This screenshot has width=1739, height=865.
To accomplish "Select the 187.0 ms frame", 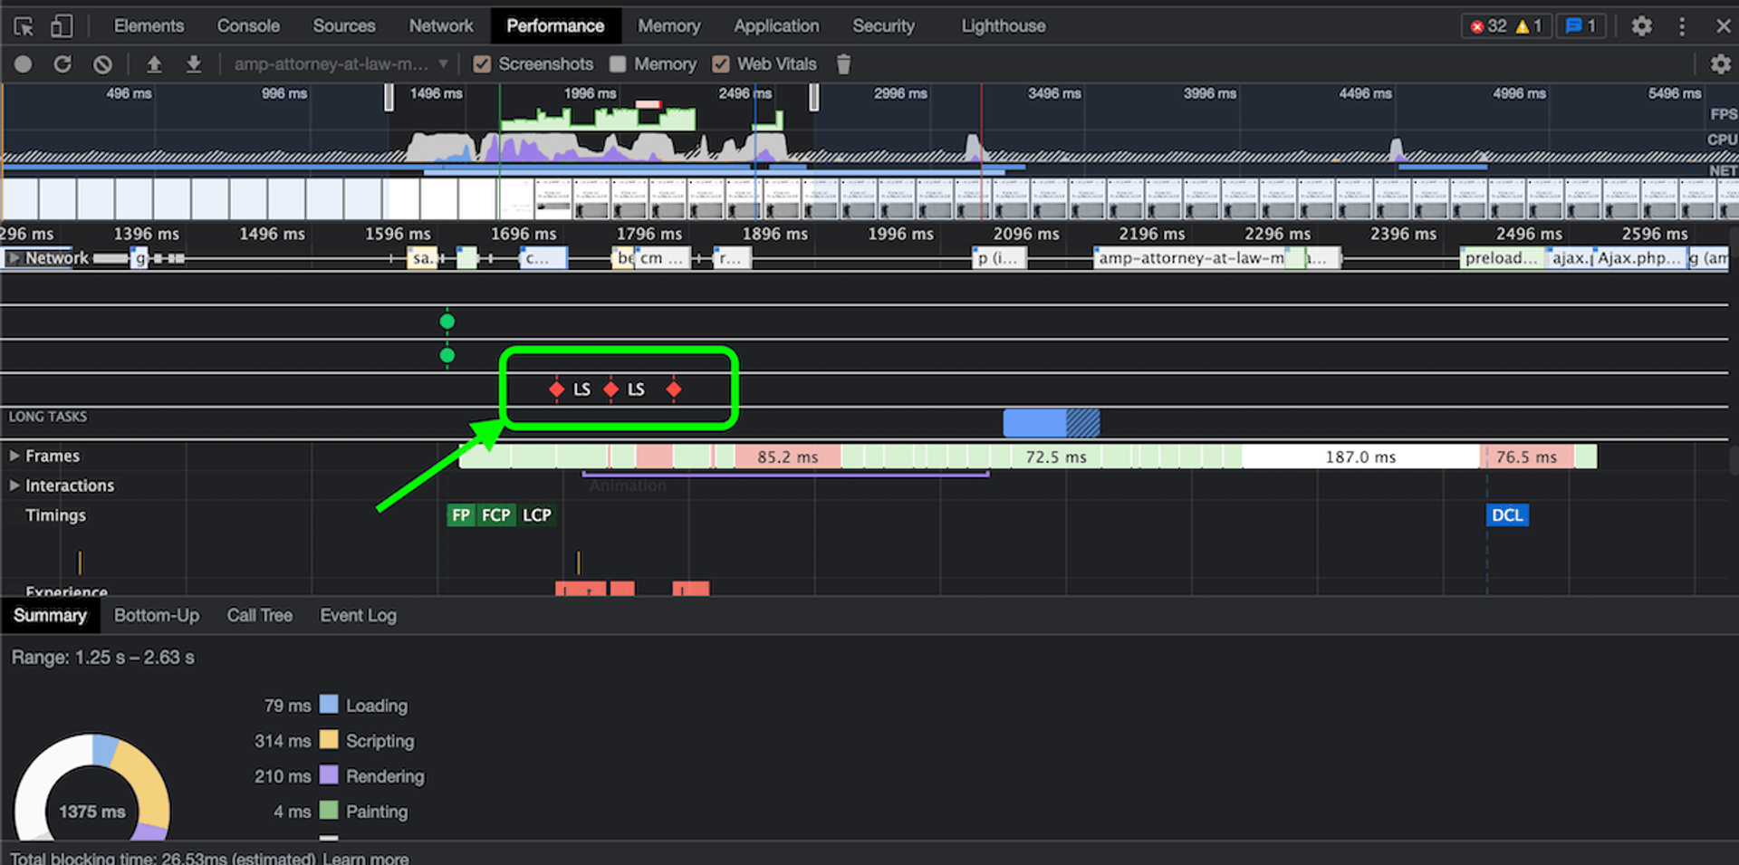I will click(x=1360, y=457).
